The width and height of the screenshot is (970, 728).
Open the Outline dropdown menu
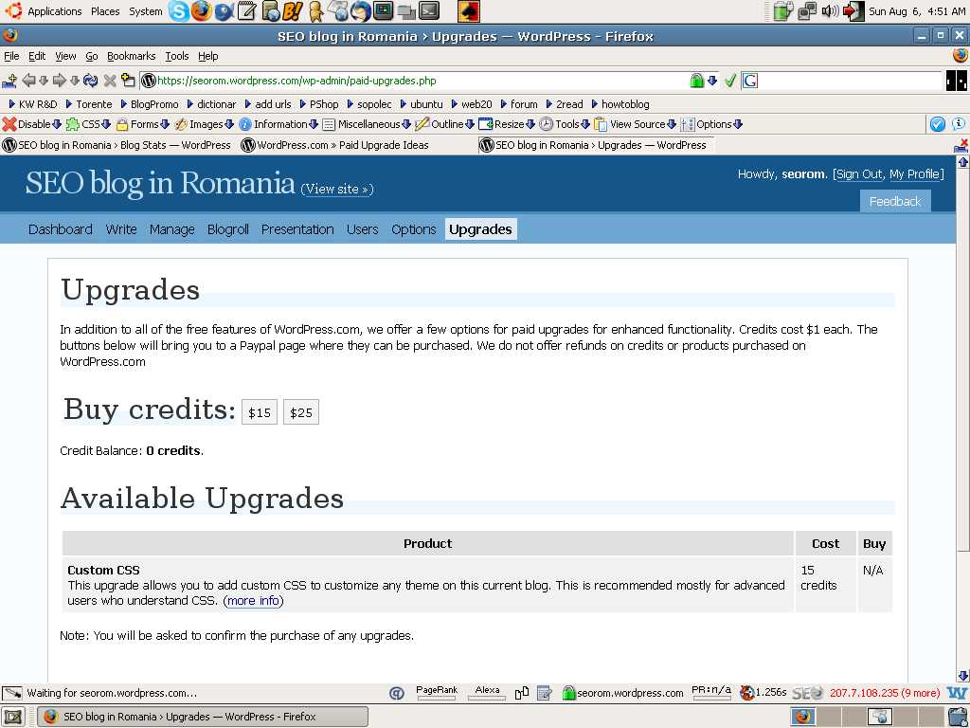click(445, 124)
